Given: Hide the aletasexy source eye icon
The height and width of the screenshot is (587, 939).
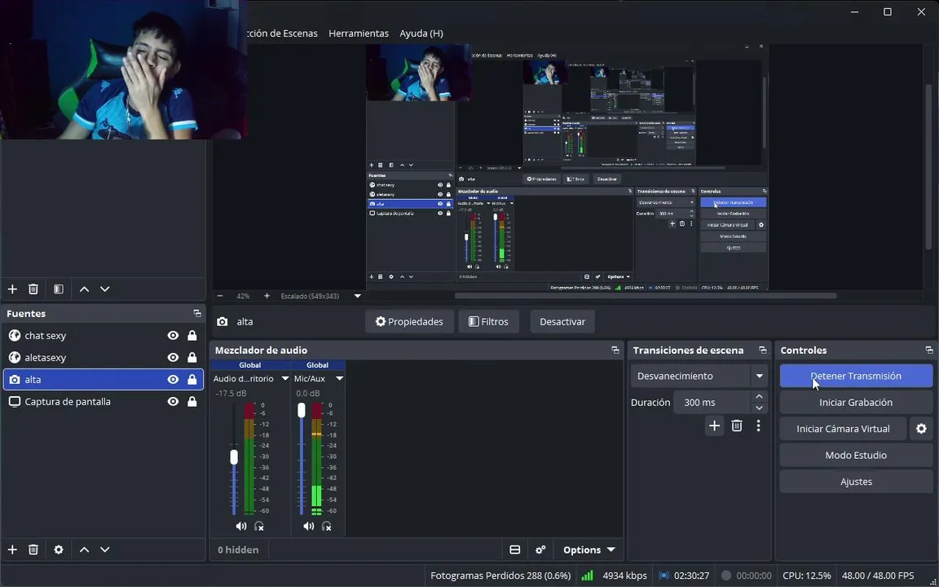Looking at the screenshot, I should click(x=173, y=358).
